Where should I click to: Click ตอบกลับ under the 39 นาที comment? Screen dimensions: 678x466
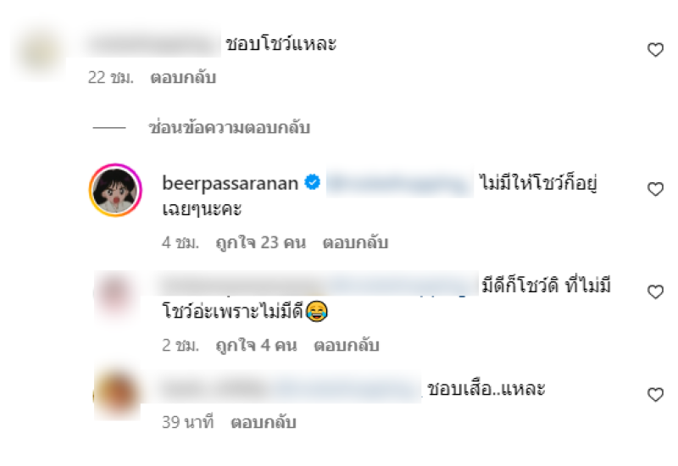coord(264,422)
